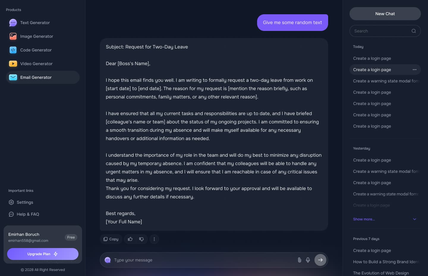Screen dimensions: 428x276
Task: Collapse the Show more chevron
Action: [415, 219]
